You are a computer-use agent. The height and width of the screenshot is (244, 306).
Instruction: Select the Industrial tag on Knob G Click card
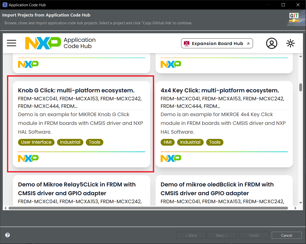[x=70, y=142]
